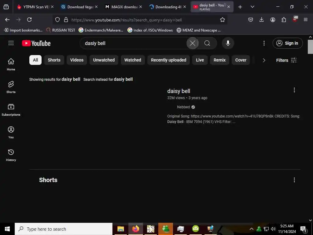This screenshot has height=235, width=313.
Task: Show more filter chips with the arrow
Action: point(264,60)
